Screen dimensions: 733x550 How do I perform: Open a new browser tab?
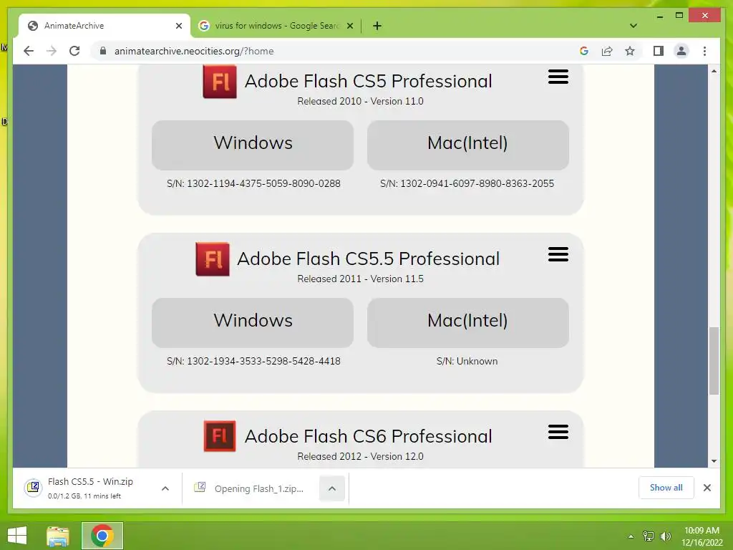click(377, 26)
